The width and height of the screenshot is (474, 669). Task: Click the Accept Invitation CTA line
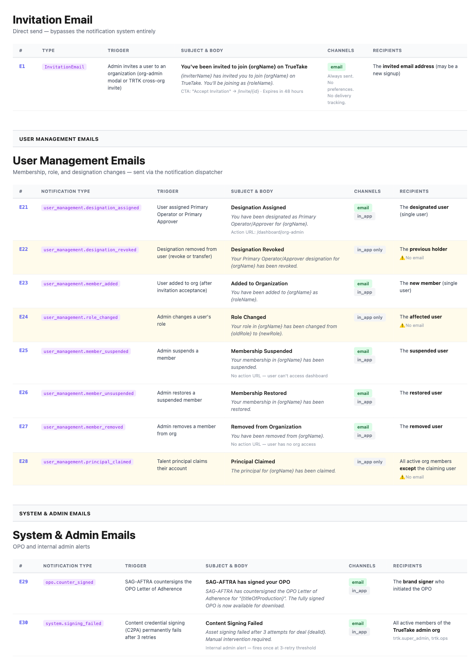242,92
